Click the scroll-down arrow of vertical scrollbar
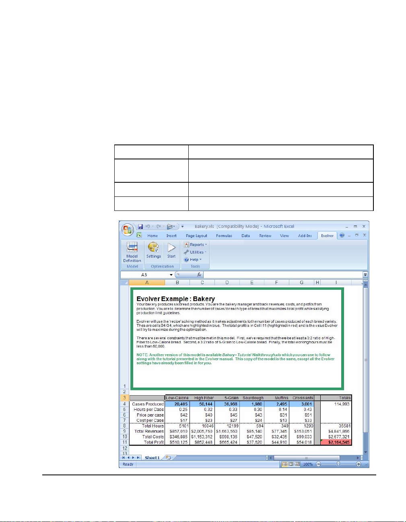The width and height of the screenshot is (406, 522). (365, 452)
